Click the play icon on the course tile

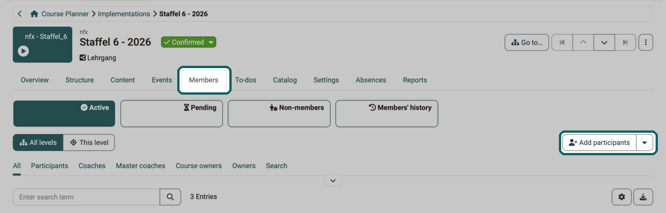[x=23, y=51]
